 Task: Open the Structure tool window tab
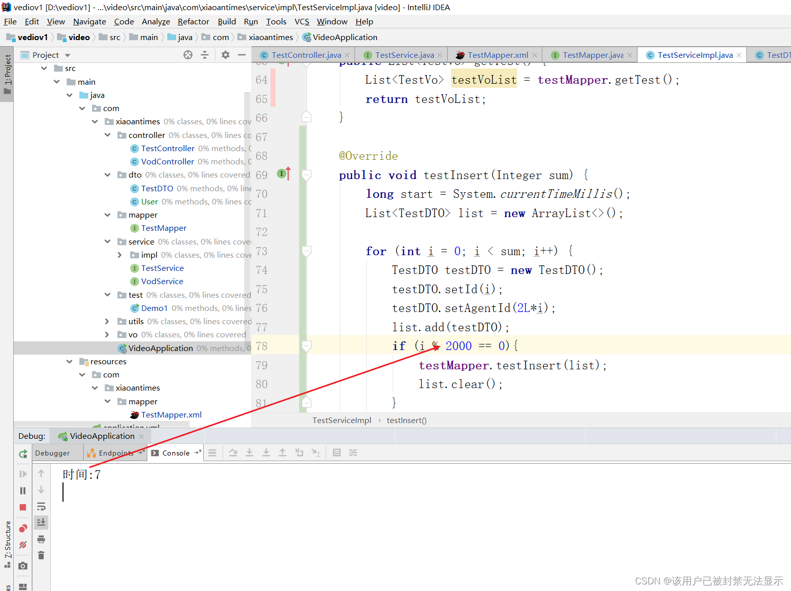point(7,544)
